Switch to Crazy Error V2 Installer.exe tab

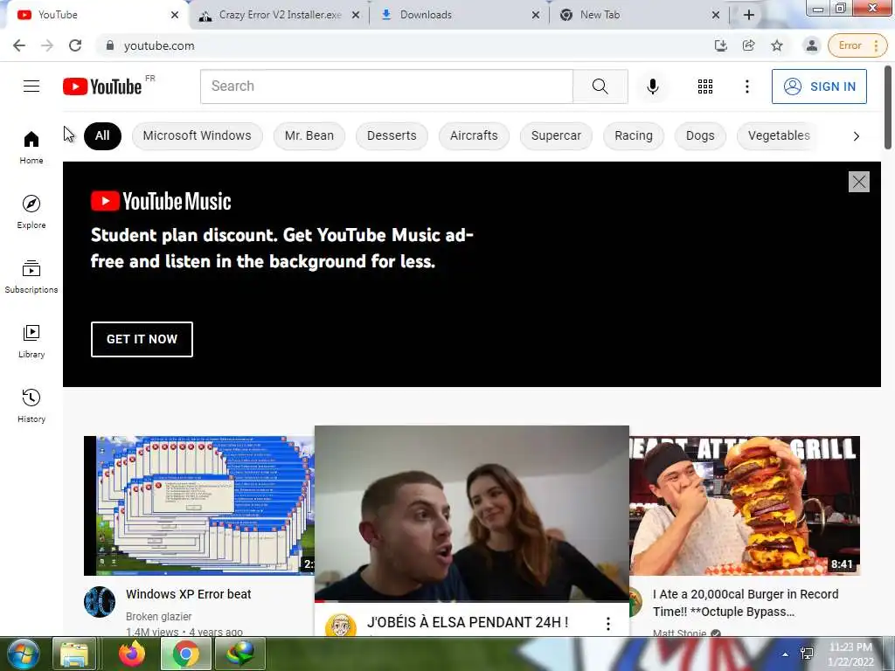pos(279,15)
